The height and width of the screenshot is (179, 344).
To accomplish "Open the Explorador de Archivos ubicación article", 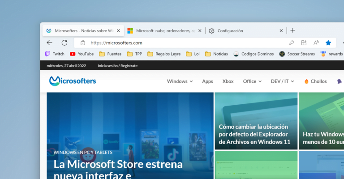I will click(x=256, y=121).
